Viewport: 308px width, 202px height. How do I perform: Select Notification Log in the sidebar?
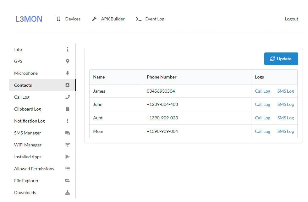[x=30, y=121]
